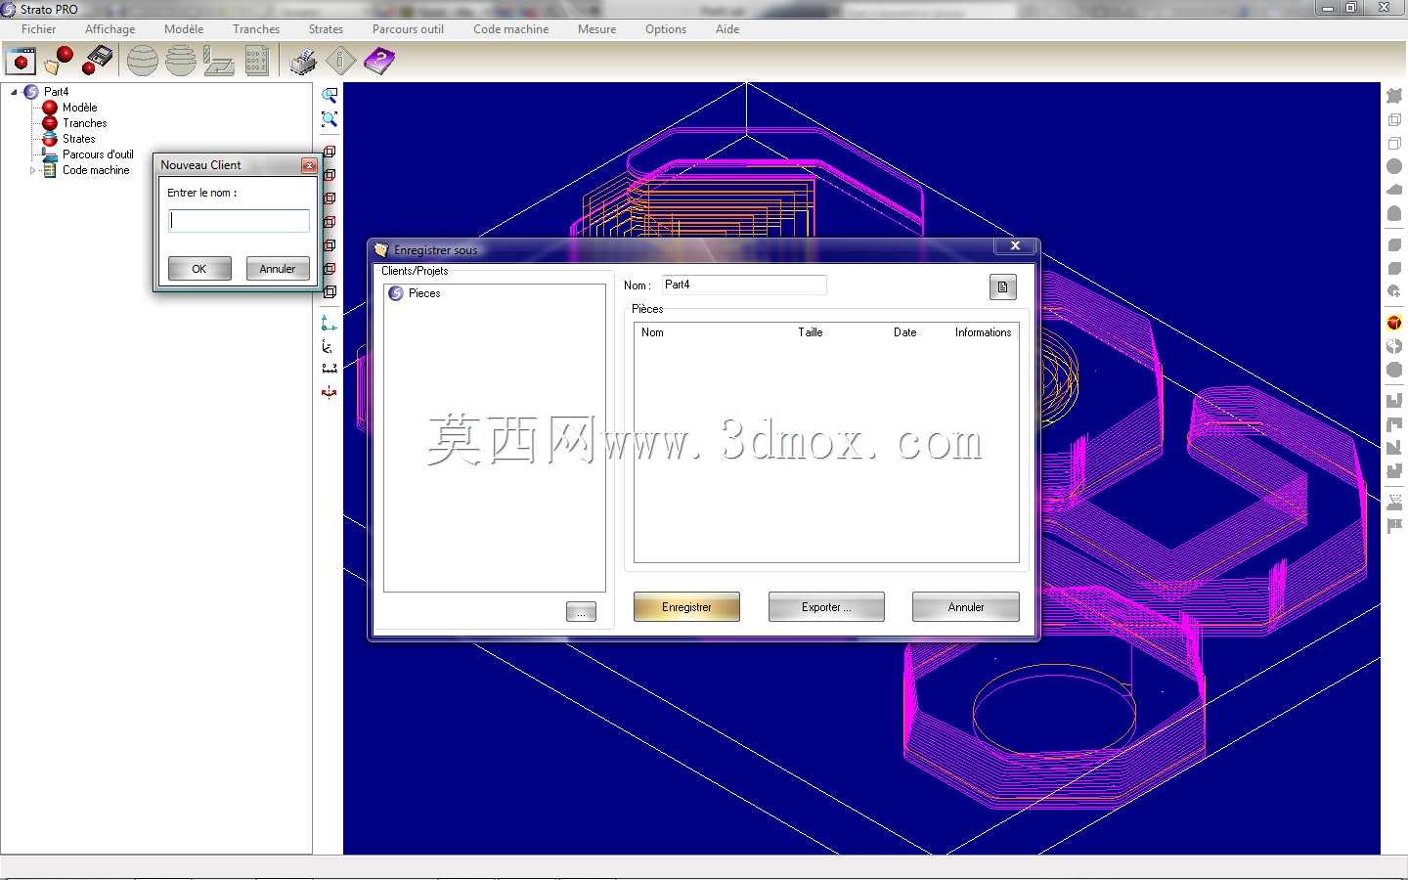Image resolution: width=1408 pixels, height=880 pixels.
Task: Open the Fichier menu
Action: pyautogui.click(x=39, y=29)
